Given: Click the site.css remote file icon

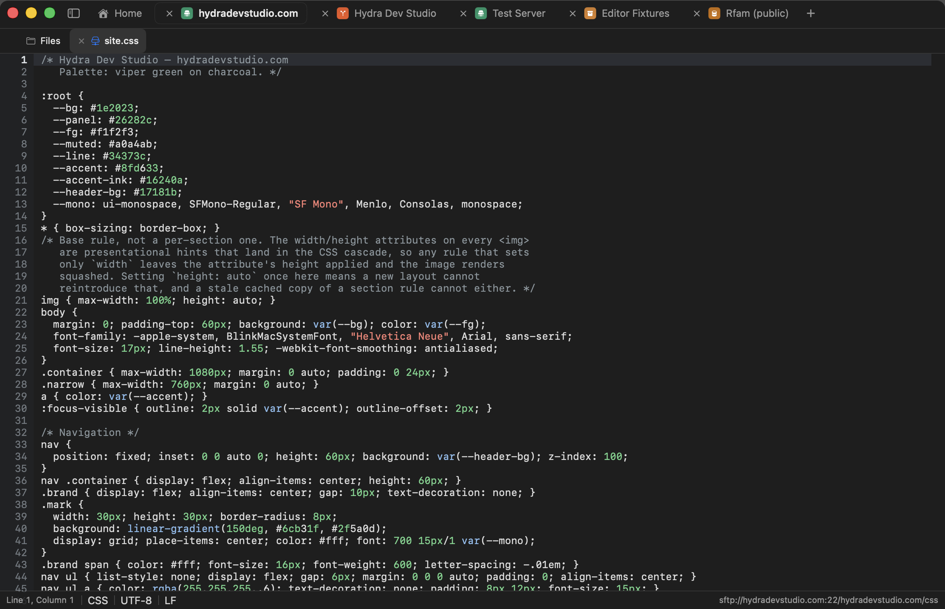Looking at the screenshot, I should point(95,41).
